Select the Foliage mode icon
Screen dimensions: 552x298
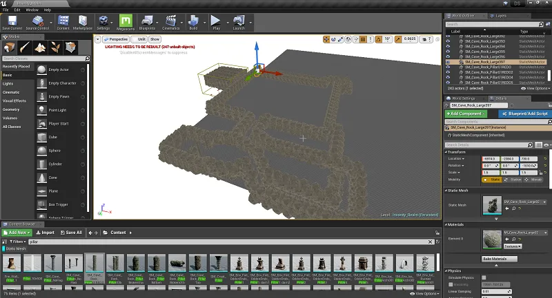tap(55, 47)
